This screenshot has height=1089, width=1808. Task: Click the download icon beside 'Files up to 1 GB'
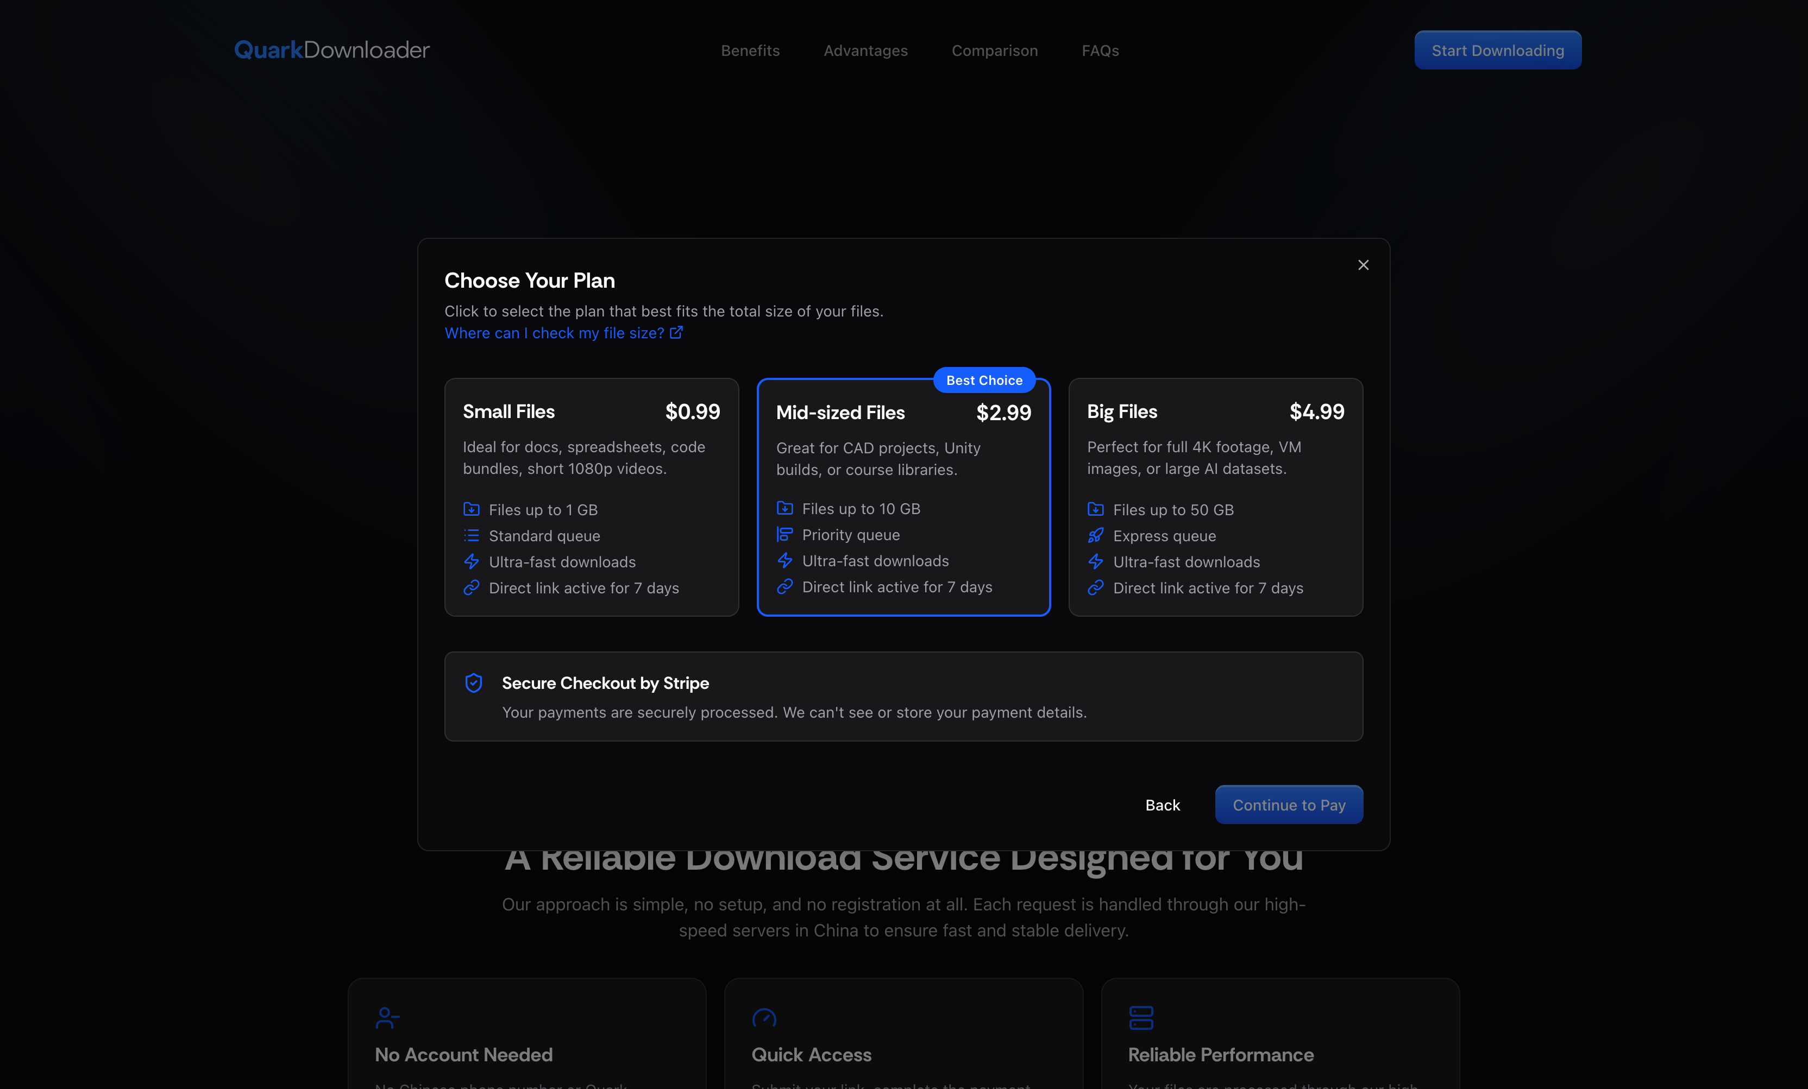[473, 509]
